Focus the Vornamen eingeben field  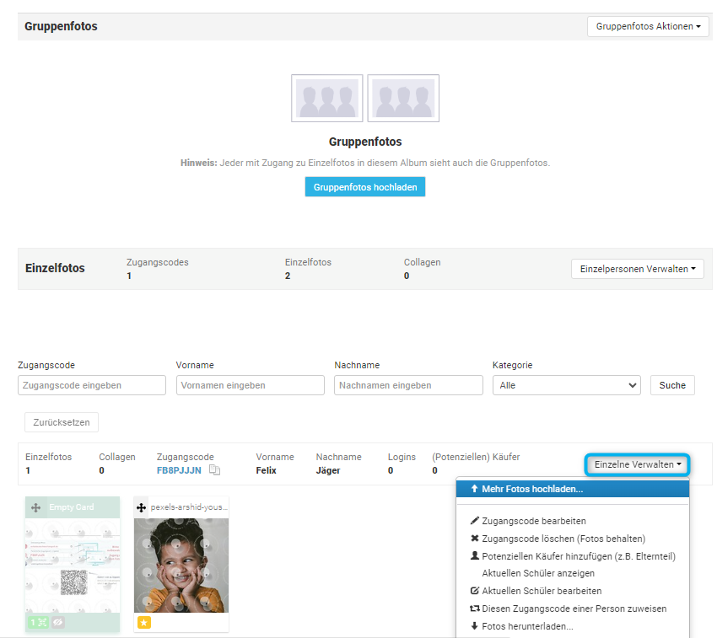pos(251,385)
